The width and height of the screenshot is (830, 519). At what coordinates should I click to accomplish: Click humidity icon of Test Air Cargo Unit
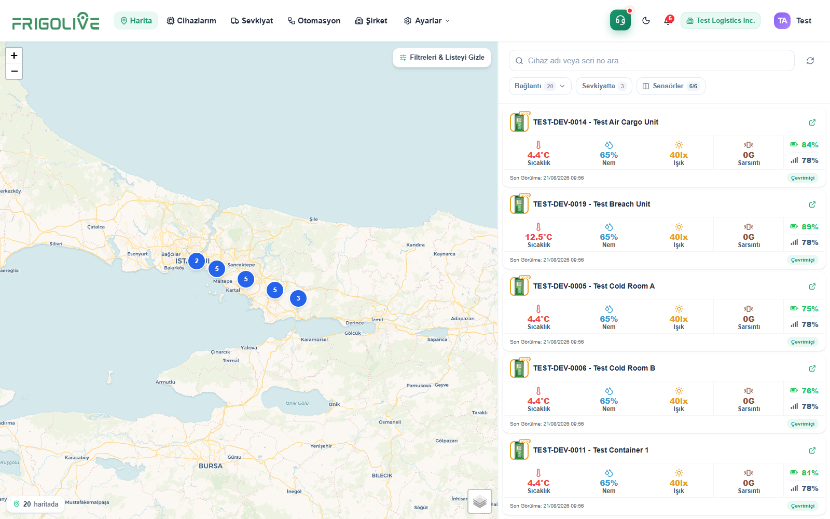609,145
